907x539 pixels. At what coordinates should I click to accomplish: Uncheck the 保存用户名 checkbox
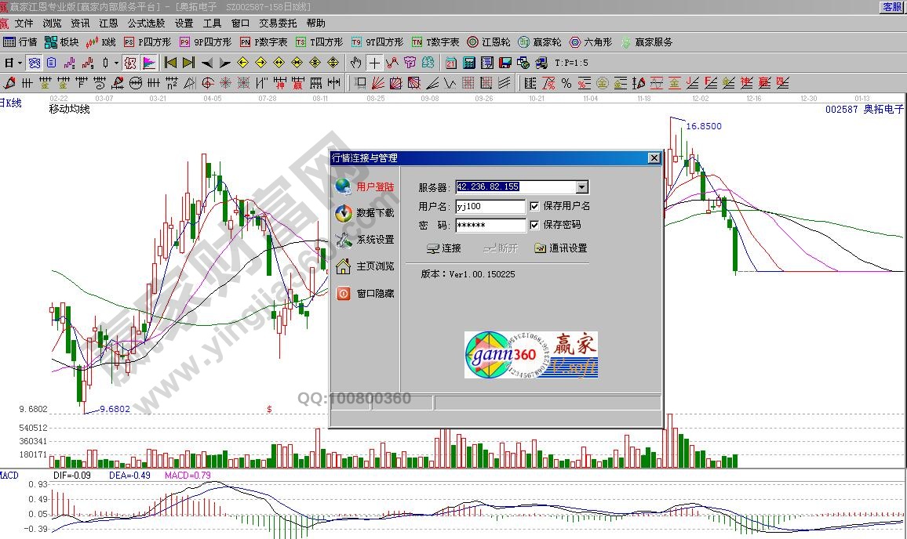pyautogui.click(x=535, y=206)
